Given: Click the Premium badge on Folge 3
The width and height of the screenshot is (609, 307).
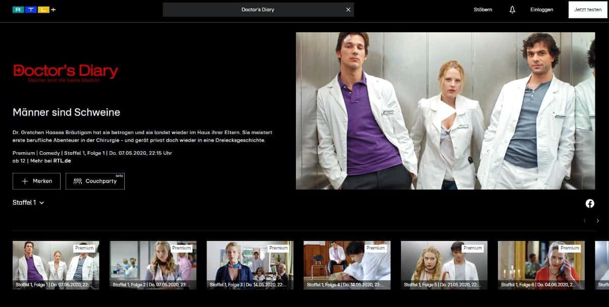Looking at the screenshot, I should pyautogui.click(x=278, y=248).
